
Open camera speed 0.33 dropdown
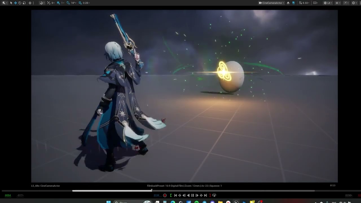point(304,3)
